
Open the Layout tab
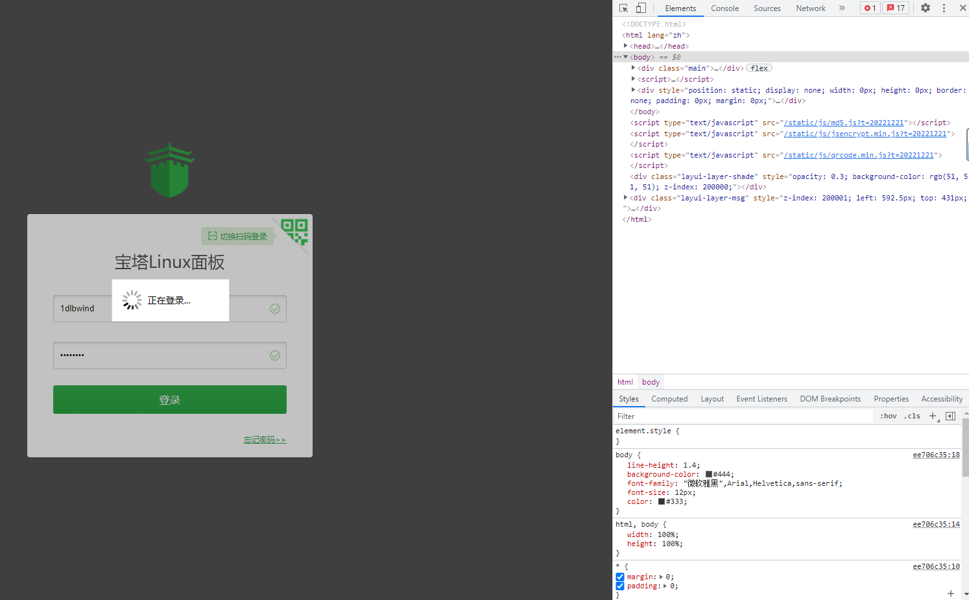(712, 399)
